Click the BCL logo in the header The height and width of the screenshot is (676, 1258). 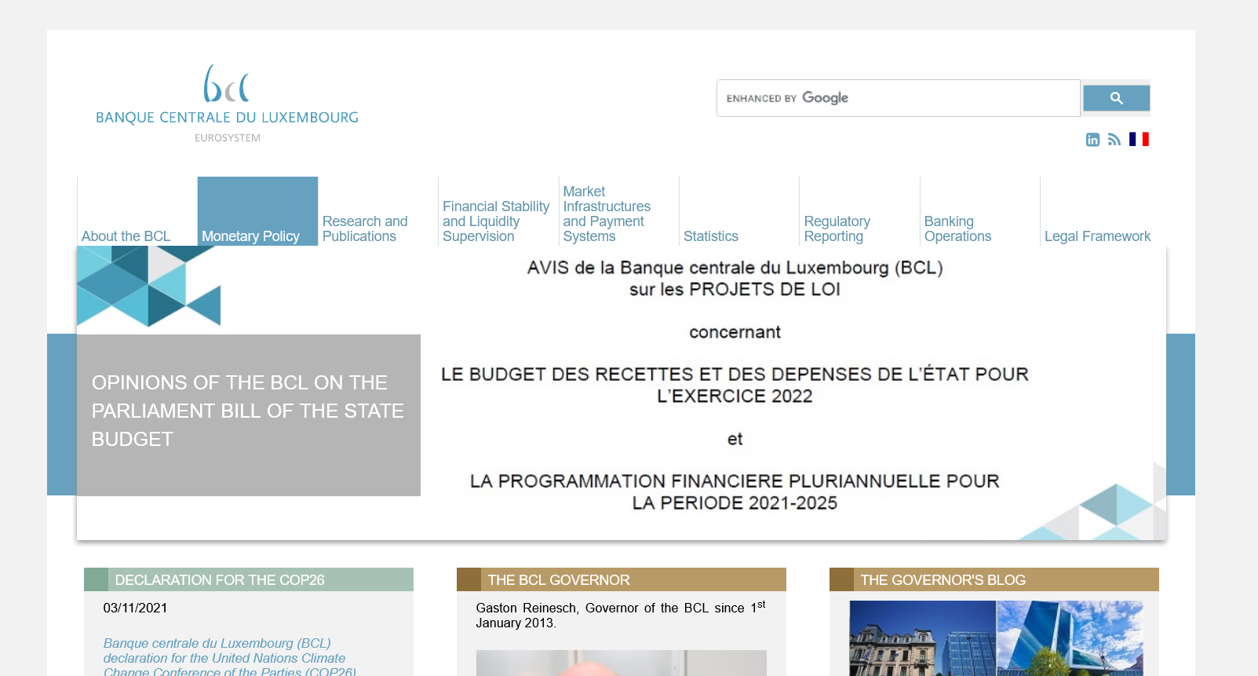227,103
